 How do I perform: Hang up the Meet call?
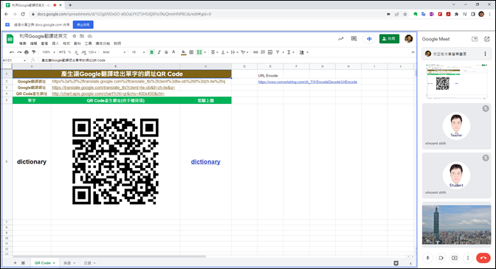pyautogui.click(x=483, y=258)
